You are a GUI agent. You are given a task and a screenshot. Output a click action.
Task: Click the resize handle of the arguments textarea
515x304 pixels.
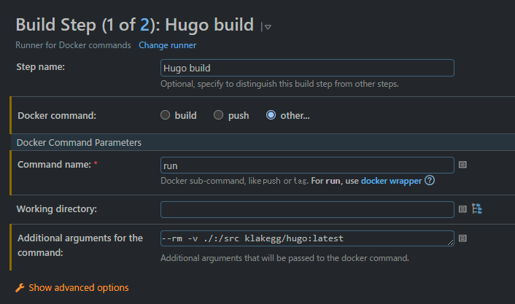[x=451, y=243]
